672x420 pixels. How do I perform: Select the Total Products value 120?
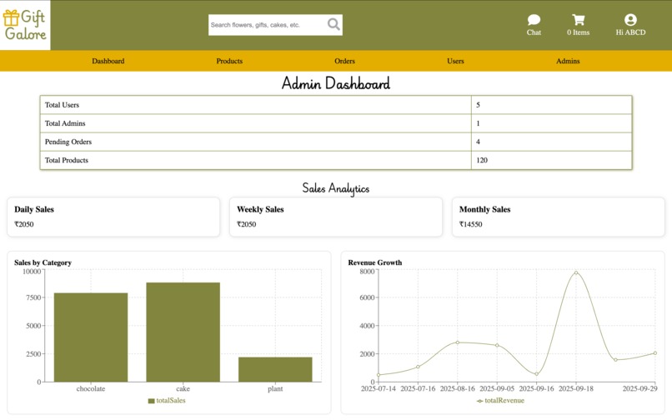[x=482, y=160]
